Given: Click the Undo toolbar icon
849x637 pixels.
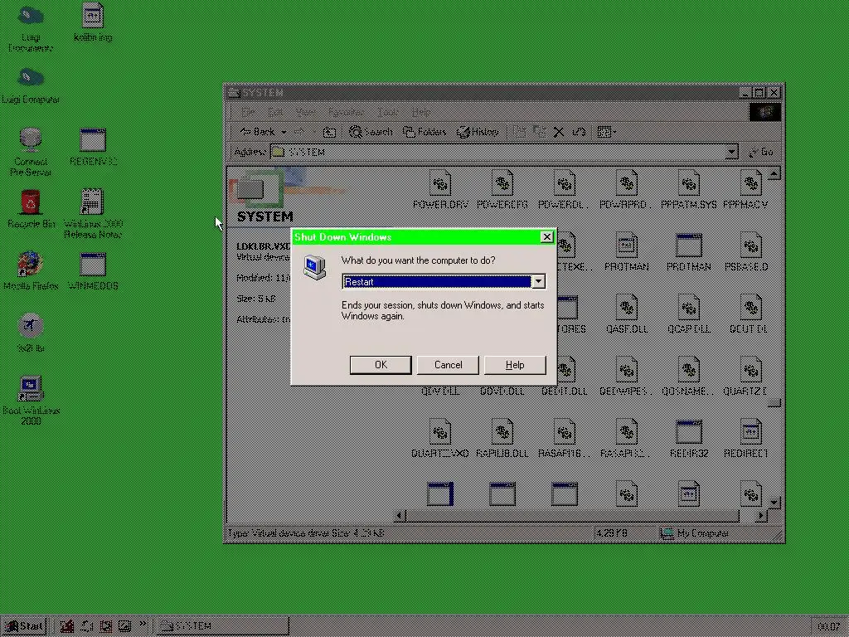Looking at the screenshot, I should point(578,132).
